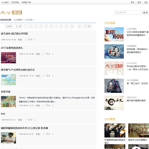Go to next page 下一页
The width and height of the screenshot is (149, 149).
pyautogui.click(x=87, y=26)
